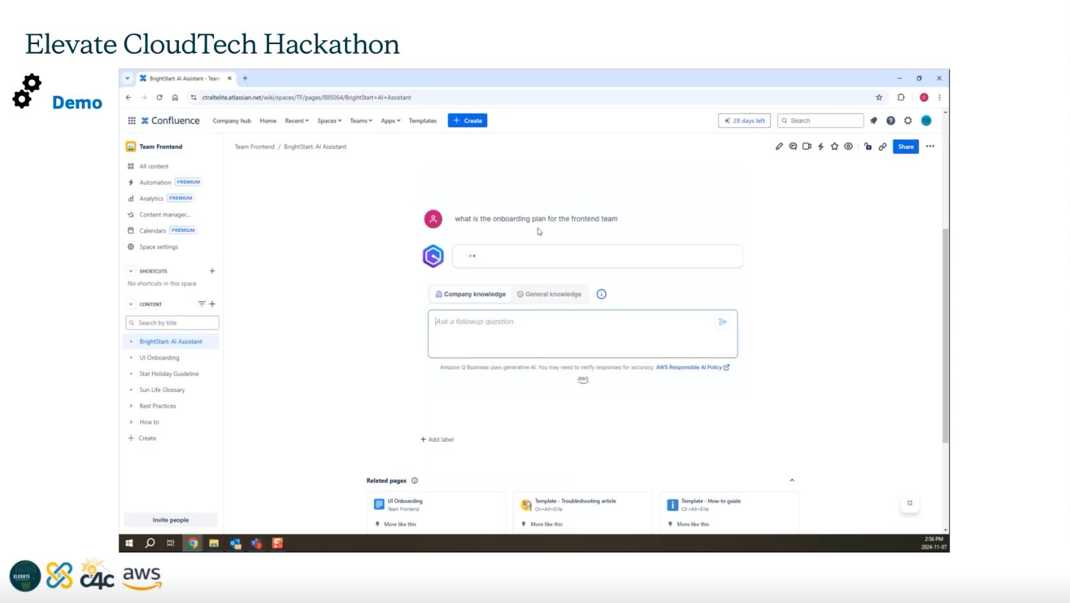Click the info icon beside knowledge tabs
1070x603 pixels.
coord(601,294)
